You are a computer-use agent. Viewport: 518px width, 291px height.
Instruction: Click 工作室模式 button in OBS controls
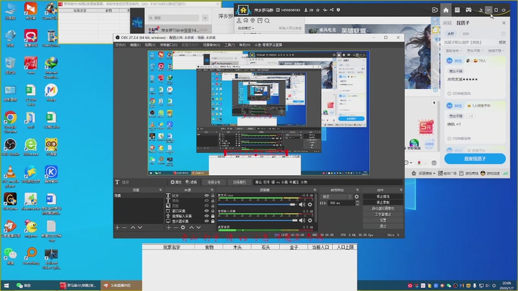(x=383, y=214)
